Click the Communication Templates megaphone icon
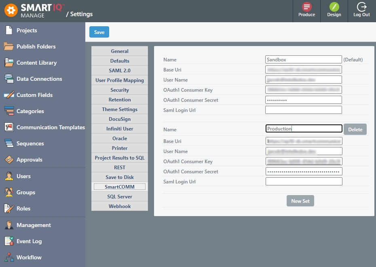 9,127
